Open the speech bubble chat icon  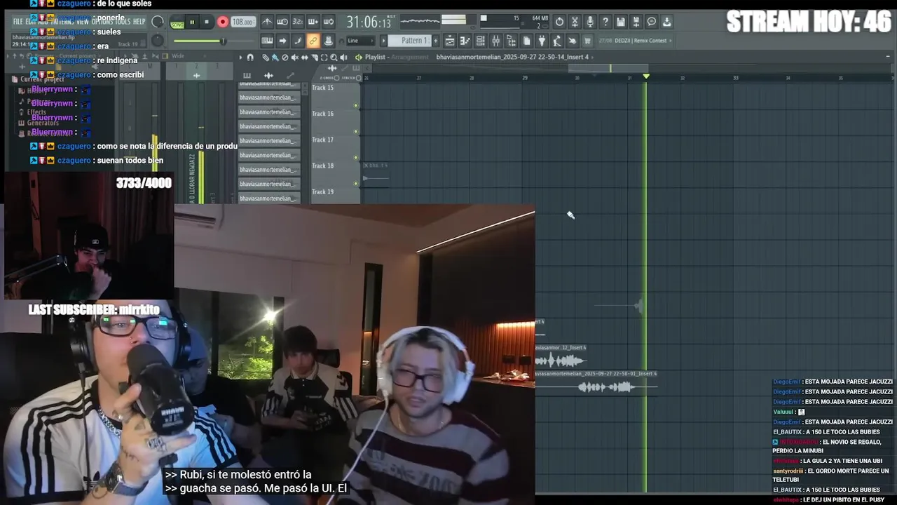651,22
